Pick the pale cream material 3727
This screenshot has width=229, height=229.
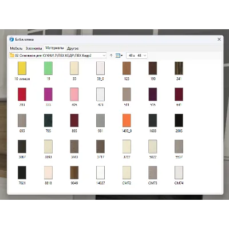point(127,147)
